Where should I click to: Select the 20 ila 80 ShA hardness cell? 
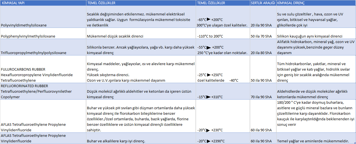[263, 47]
